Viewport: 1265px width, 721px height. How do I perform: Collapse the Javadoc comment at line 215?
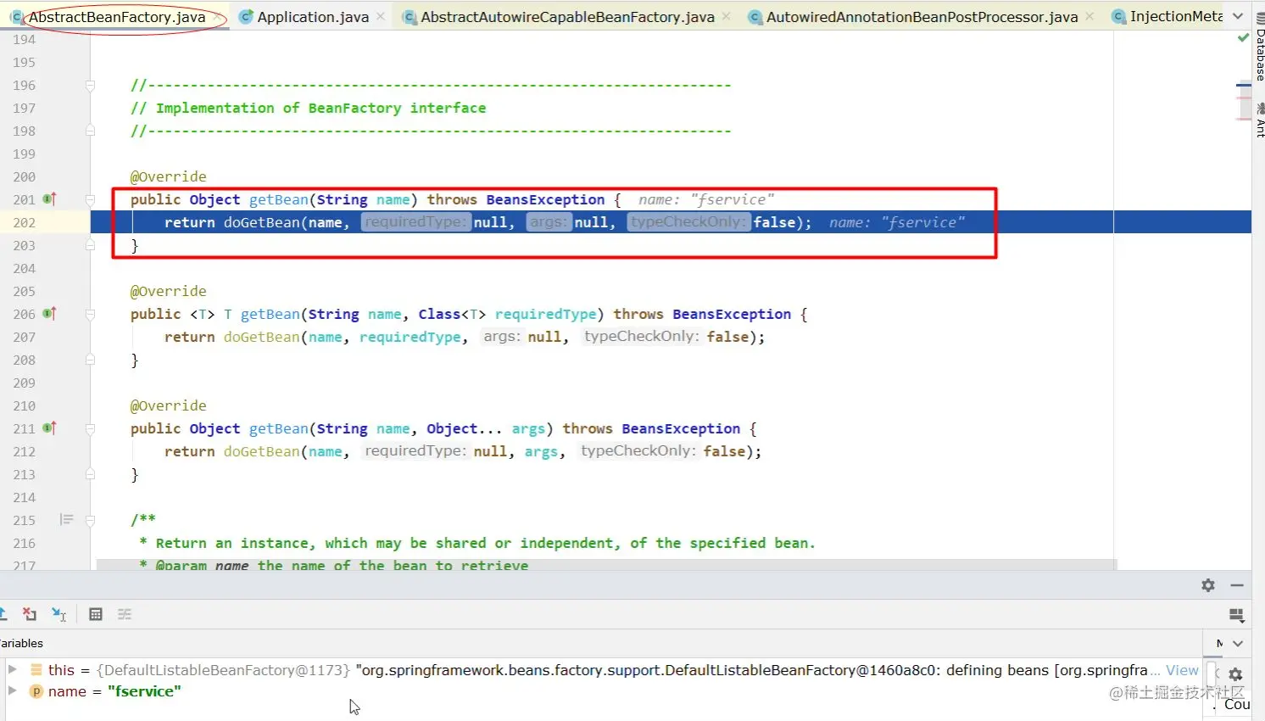90,520
